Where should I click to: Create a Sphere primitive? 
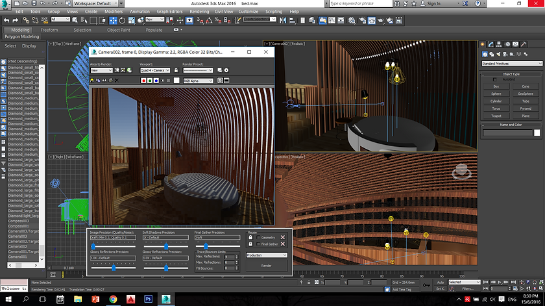(x=496, y=94)
